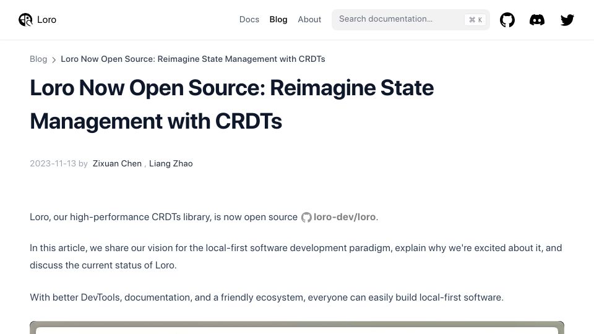Click the breadcrumb chevron after Blog
Screen dimensions: 594x334
54,60
